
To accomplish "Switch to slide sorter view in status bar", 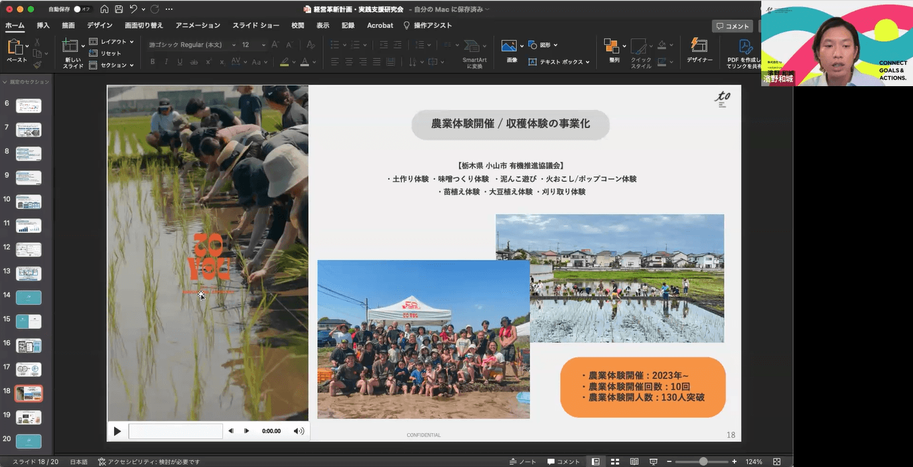I will [x=614, y=461].
